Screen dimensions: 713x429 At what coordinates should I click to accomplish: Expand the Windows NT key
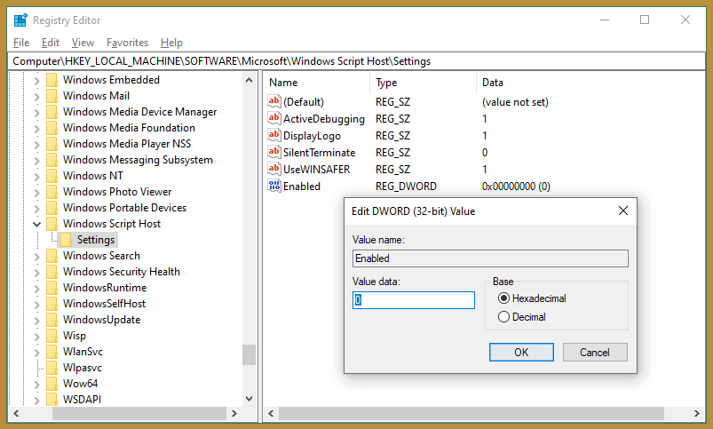[x=36, y=176]
